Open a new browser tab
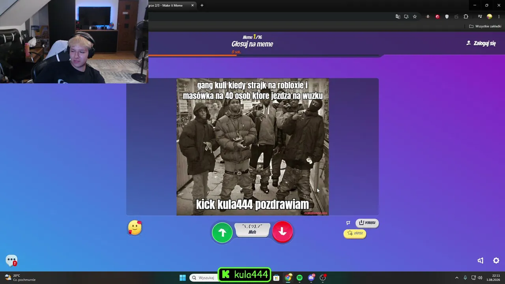The image size is (505, 284). click(x=202, y=6)
